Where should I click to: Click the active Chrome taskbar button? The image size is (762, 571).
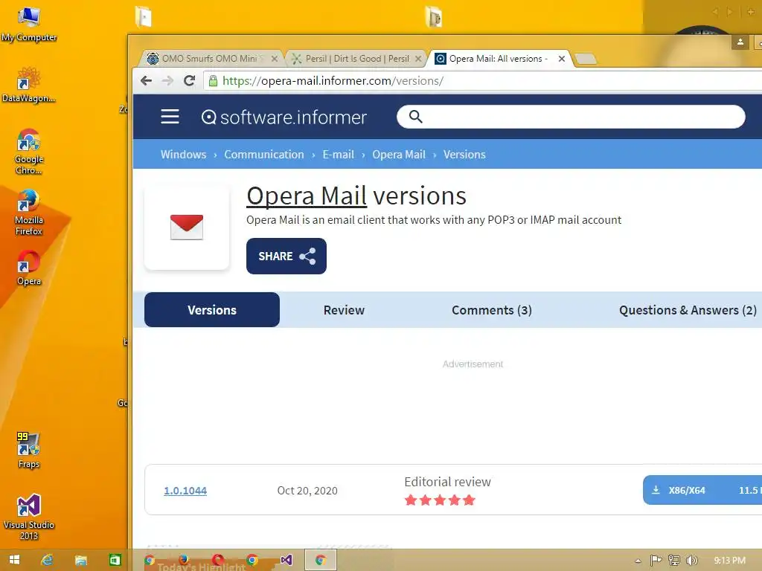[x=320, y=560]
